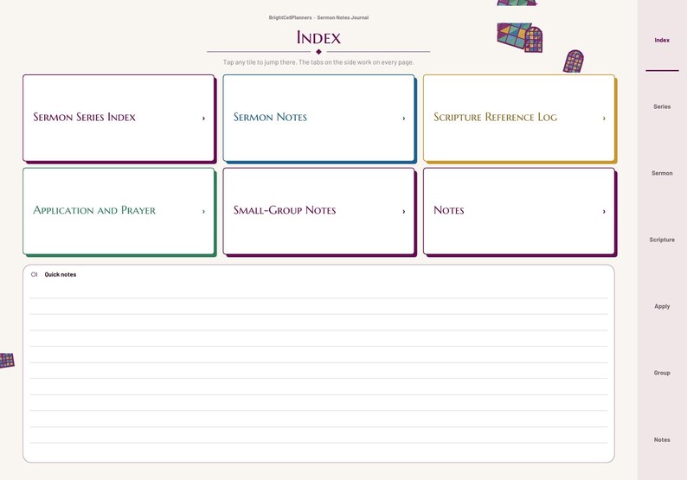
Task: Open the Small-Group Notes tile
Action: click(318, 211)
